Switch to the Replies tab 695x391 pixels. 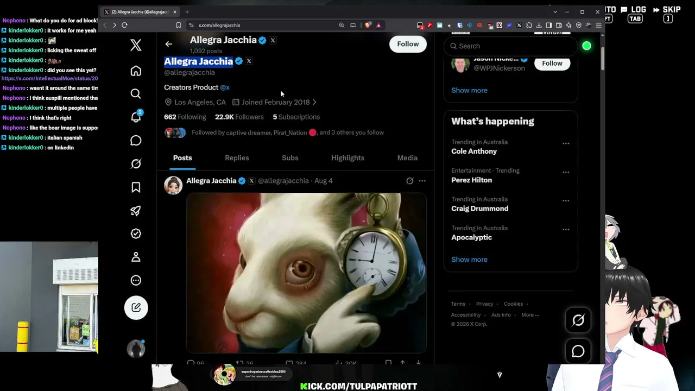[x=237, y=158]
